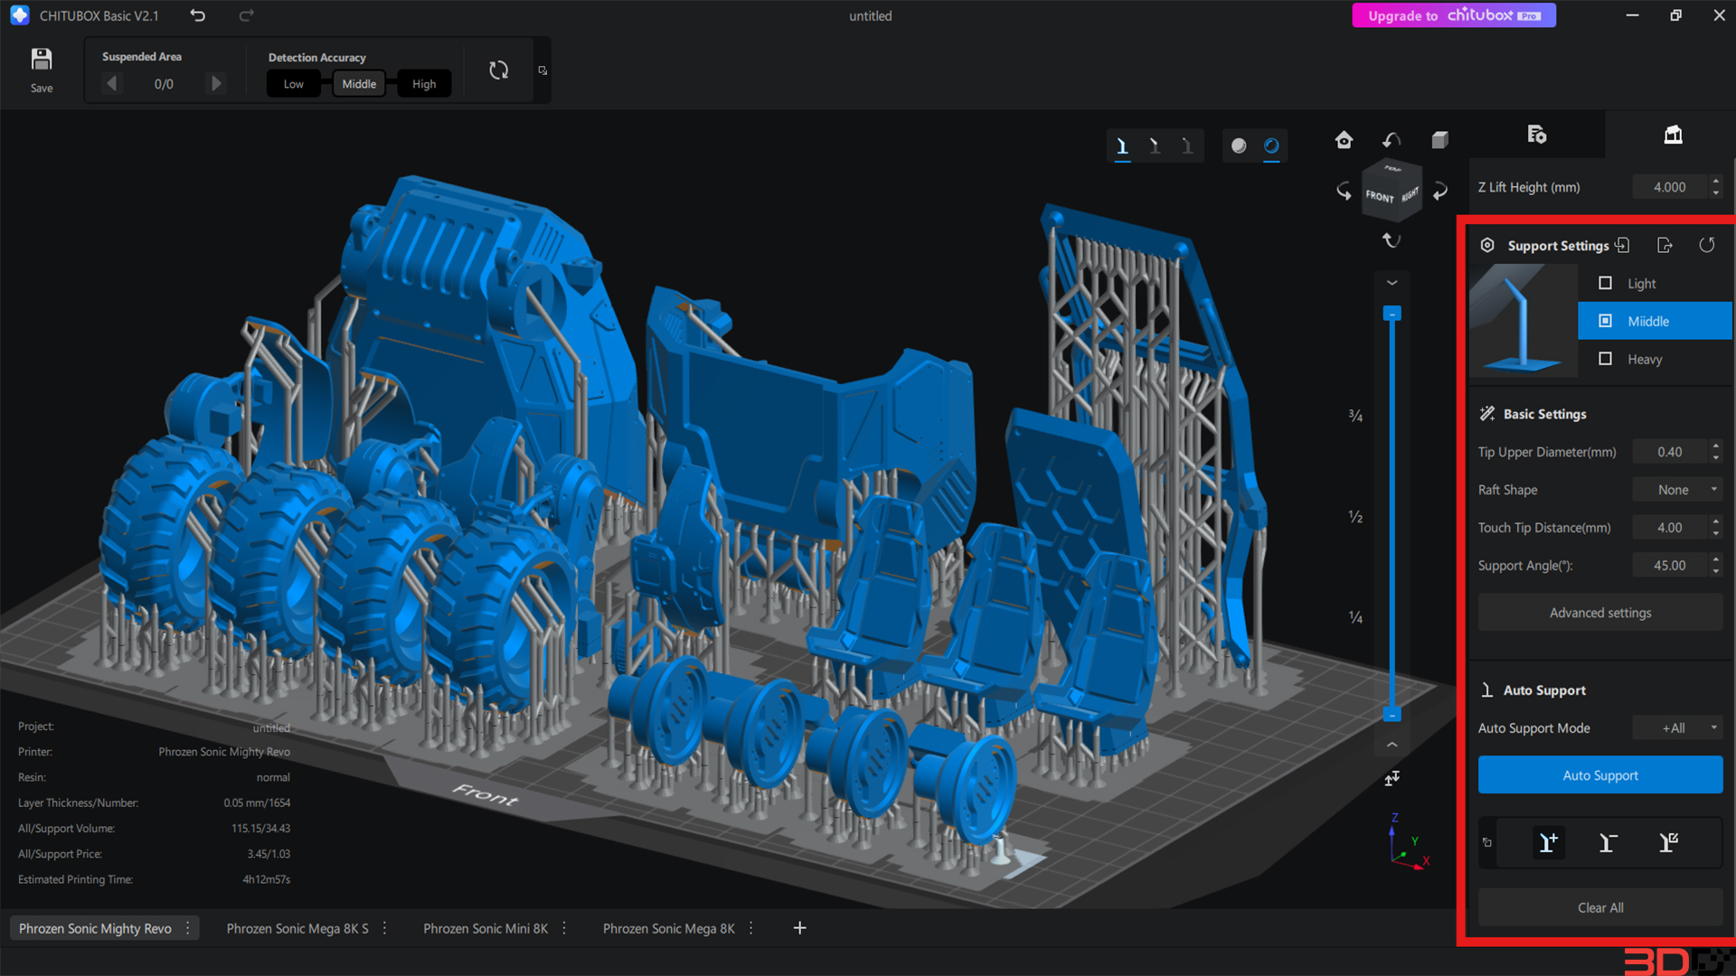Collapse the detection toolbar popout icon
This screenshot has width=1736, height=976.
click(542, 70)
